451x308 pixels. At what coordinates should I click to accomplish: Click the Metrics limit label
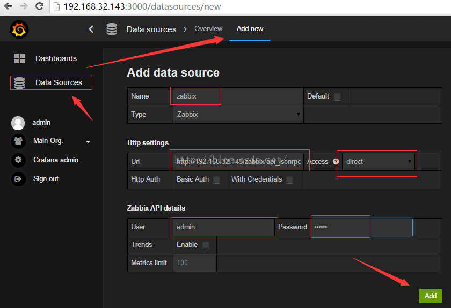coord(149,263)
